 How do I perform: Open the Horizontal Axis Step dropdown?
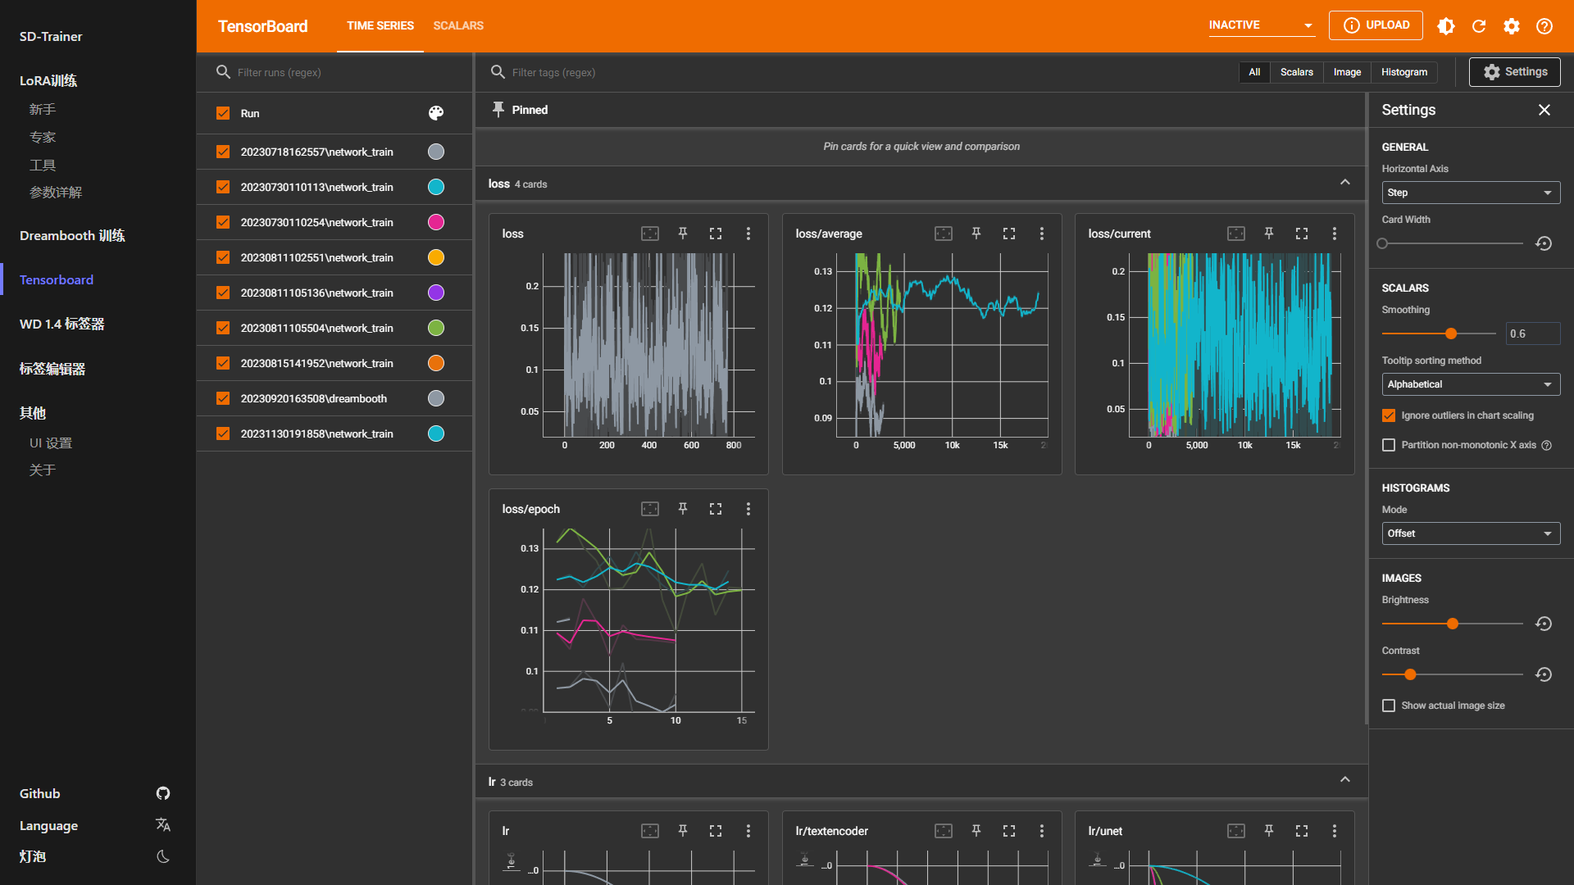click(x=1470, y=193)
